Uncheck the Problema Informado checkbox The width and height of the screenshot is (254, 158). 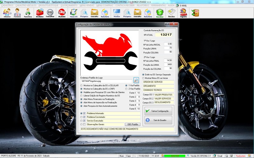84,113
